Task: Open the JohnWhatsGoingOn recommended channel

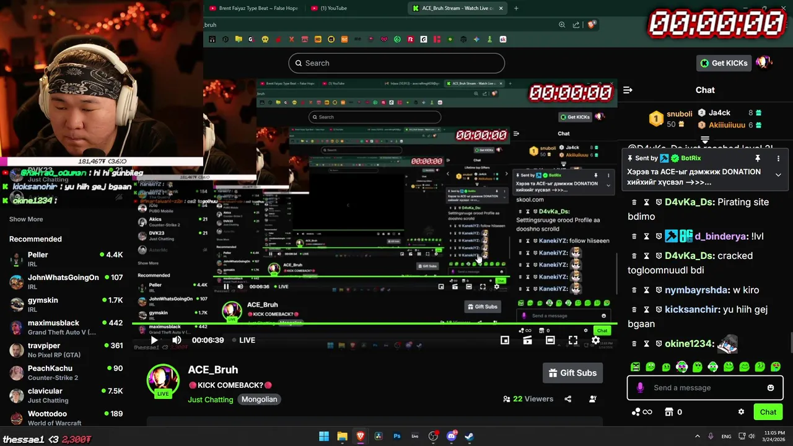Action: click(66, 282)
